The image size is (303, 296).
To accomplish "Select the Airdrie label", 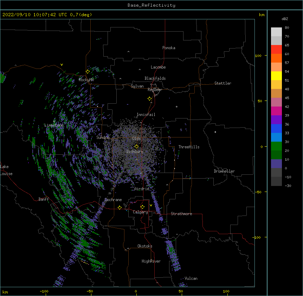I will [142, 189].
